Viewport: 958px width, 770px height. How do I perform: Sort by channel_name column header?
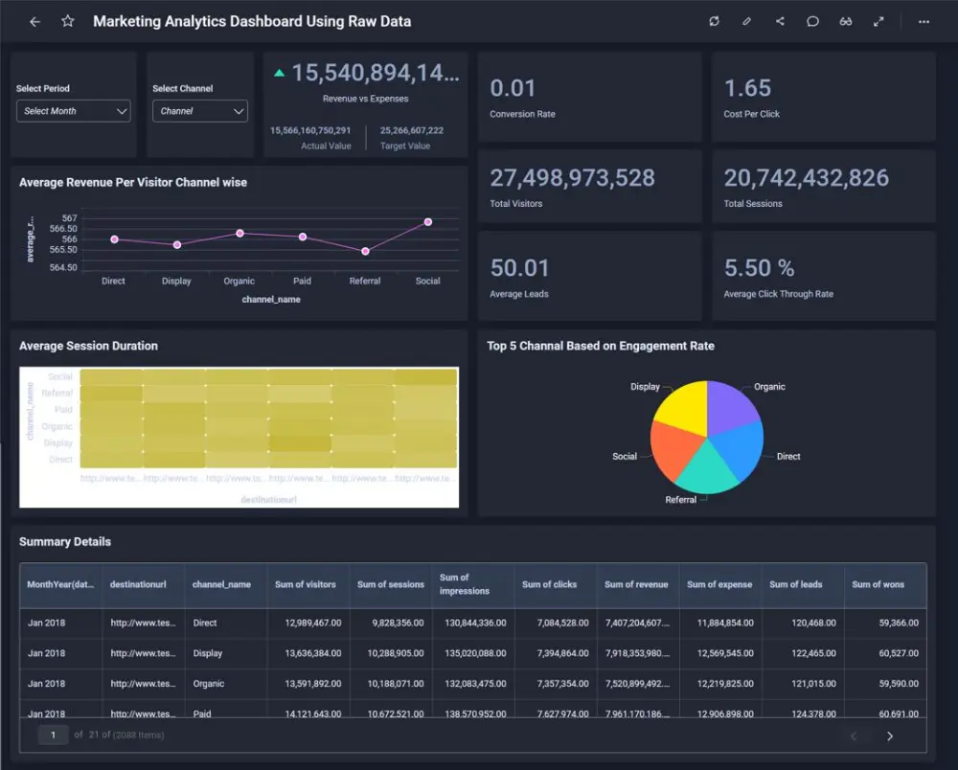[226, 584]
